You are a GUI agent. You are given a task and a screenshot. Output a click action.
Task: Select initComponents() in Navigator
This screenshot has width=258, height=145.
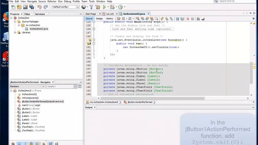(x=30, y=98)
